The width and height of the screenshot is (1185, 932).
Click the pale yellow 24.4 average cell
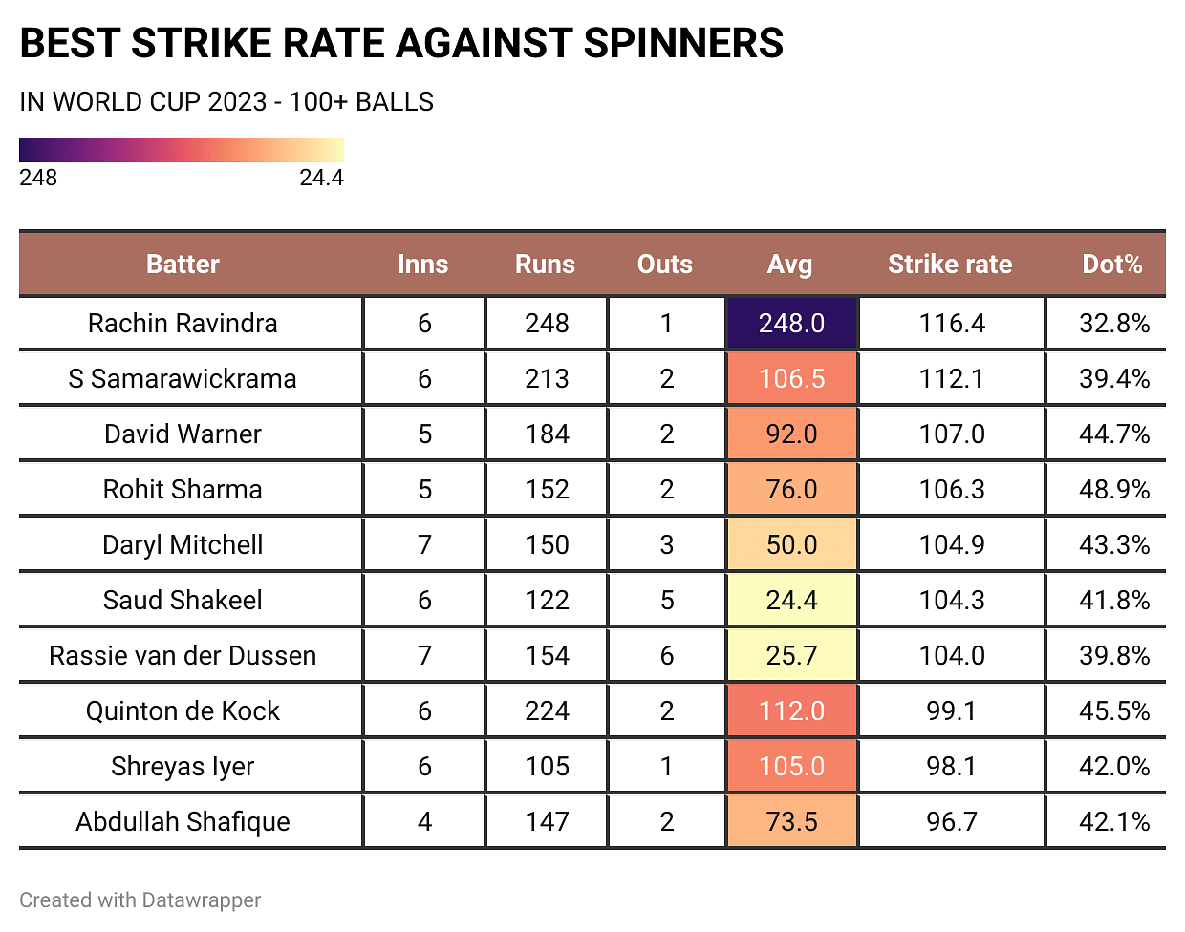[791, 601]
